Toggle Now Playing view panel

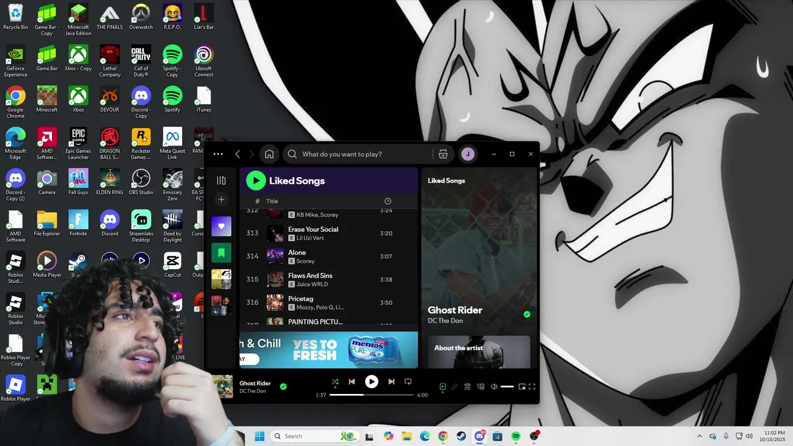(x=442, y=387)
